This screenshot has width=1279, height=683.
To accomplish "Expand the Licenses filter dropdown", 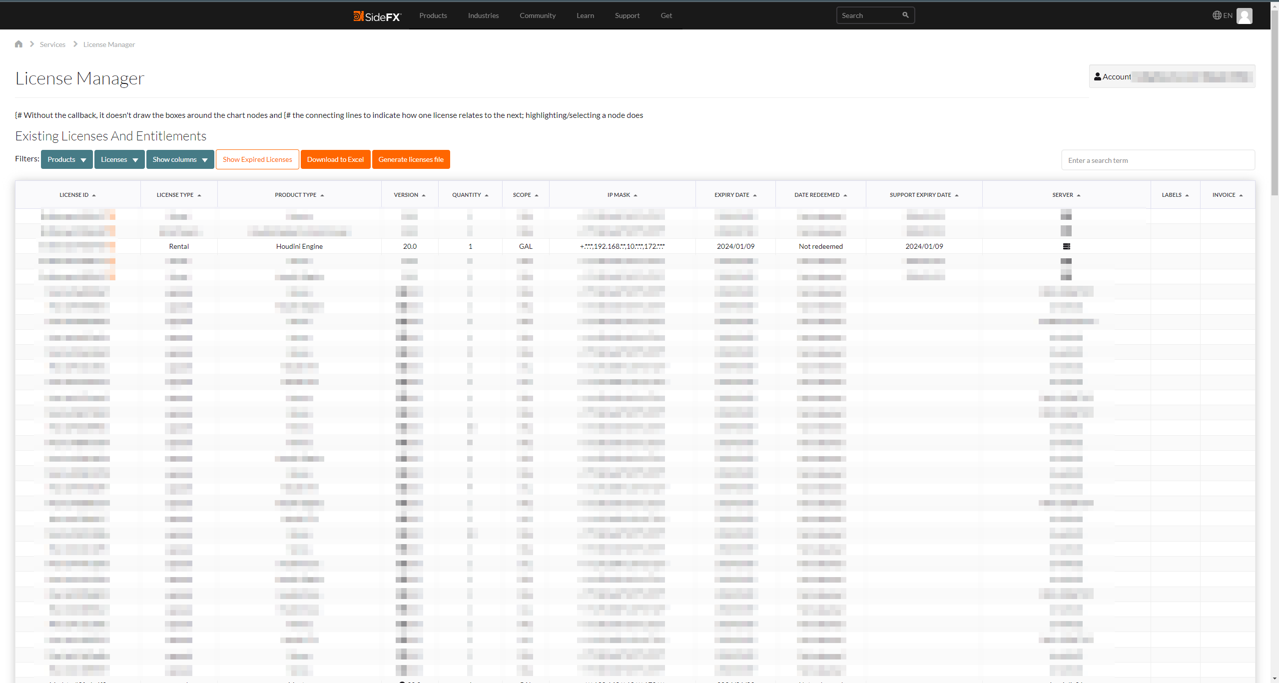I will pyautogui.click(x=119, y=159).
